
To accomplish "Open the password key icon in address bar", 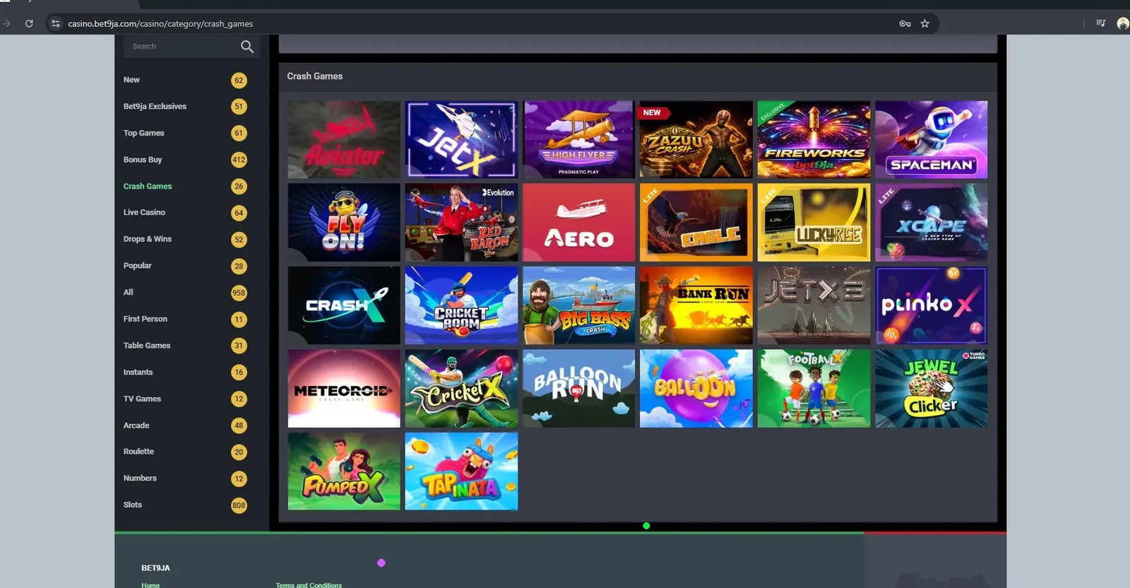I will (905, 23).
